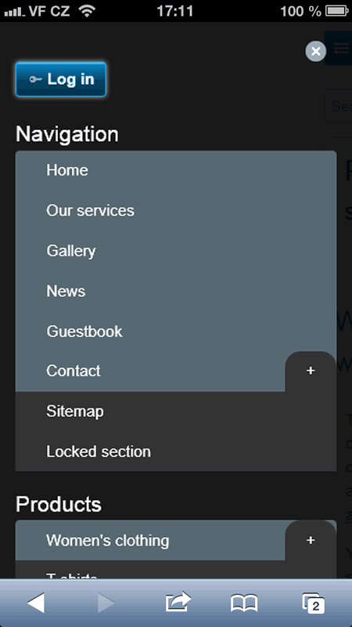The height and width of the screenshot is (627, 352).
Task: Select Sitemap in navigation
Action: tap(175, 411)
